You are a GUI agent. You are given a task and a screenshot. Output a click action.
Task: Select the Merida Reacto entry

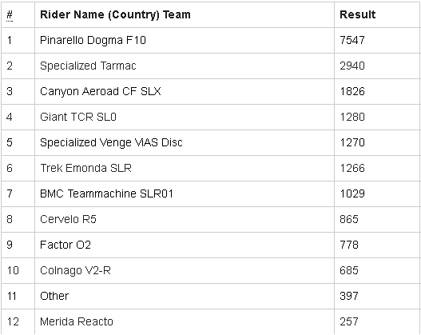point(77,321)
